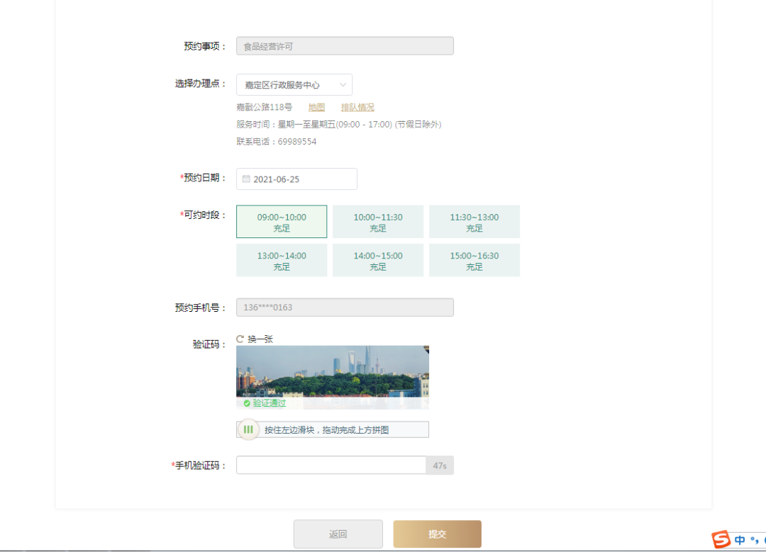Image resolution: width=766 pixels, height=552 pixels.
Task: Click the green 验证通过 checkmark icon
Action: (x=246, y=403)
